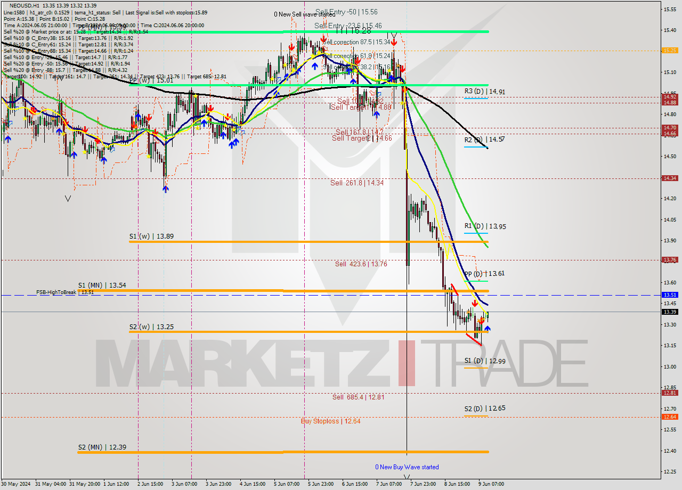
Task: Click the current price tag 13.39
Action: point(670,312)
